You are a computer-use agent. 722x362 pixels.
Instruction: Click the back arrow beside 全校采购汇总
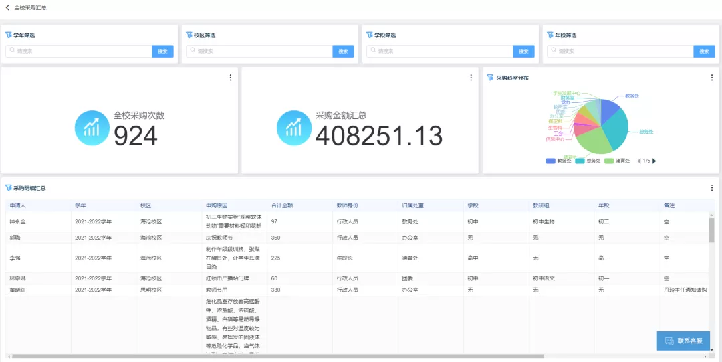click(7, 7)
